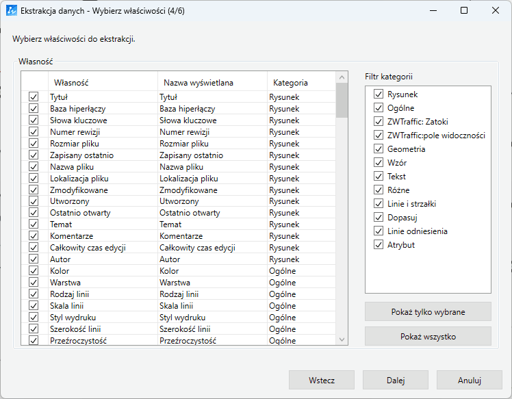Sort by Własność column header
Screen dimensions: 512x399
[103, 83]
